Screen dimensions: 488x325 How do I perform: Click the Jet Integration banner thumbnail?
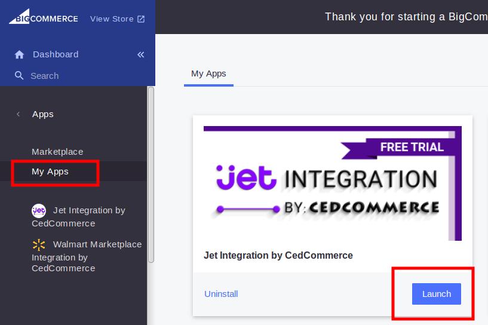(x=332, y=183)
